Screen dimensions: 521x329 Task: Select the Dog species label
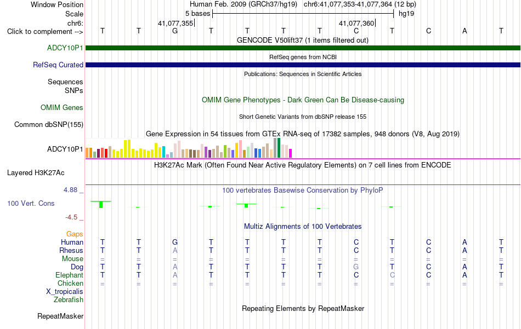click(77, 267)
